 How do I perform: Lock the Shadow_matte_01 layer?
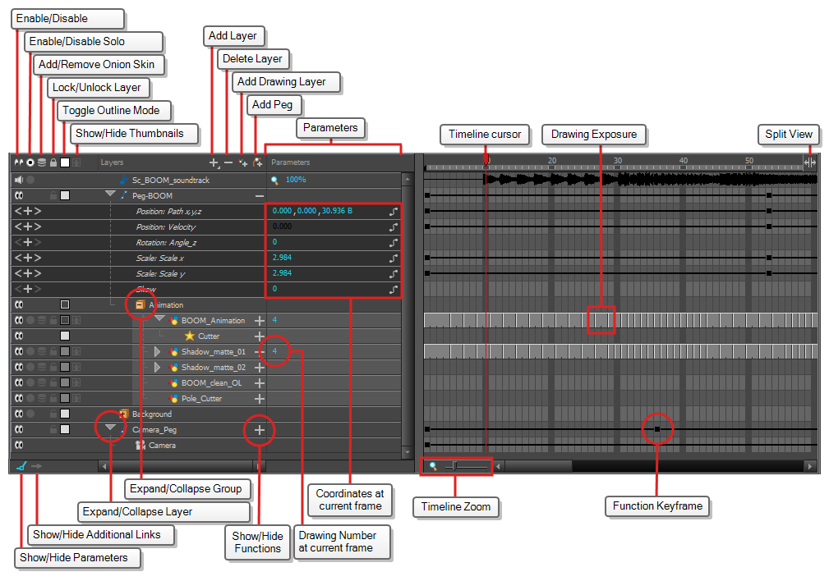53,350
